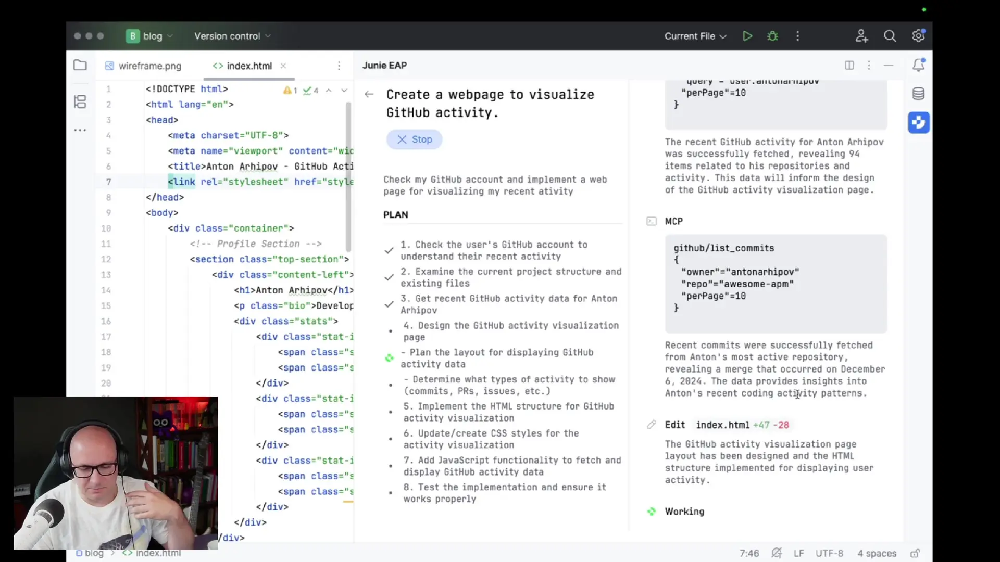Open the Database tool window icon
This screenshot has height=562, width=1000.
click(x=919, y=94)
